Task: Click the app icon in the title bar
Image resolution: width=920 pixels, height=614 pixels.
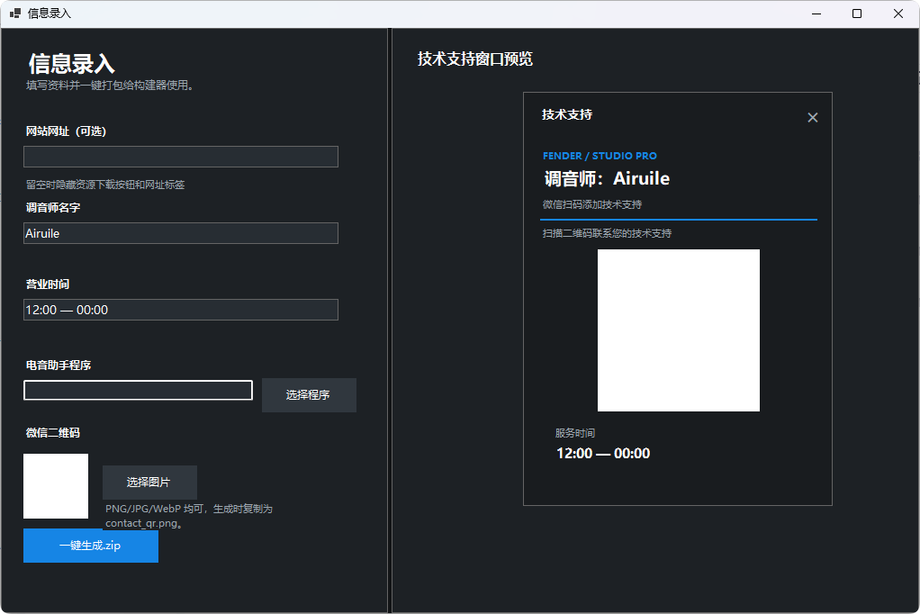Action: pyautogui.click(x=15, y=13)
